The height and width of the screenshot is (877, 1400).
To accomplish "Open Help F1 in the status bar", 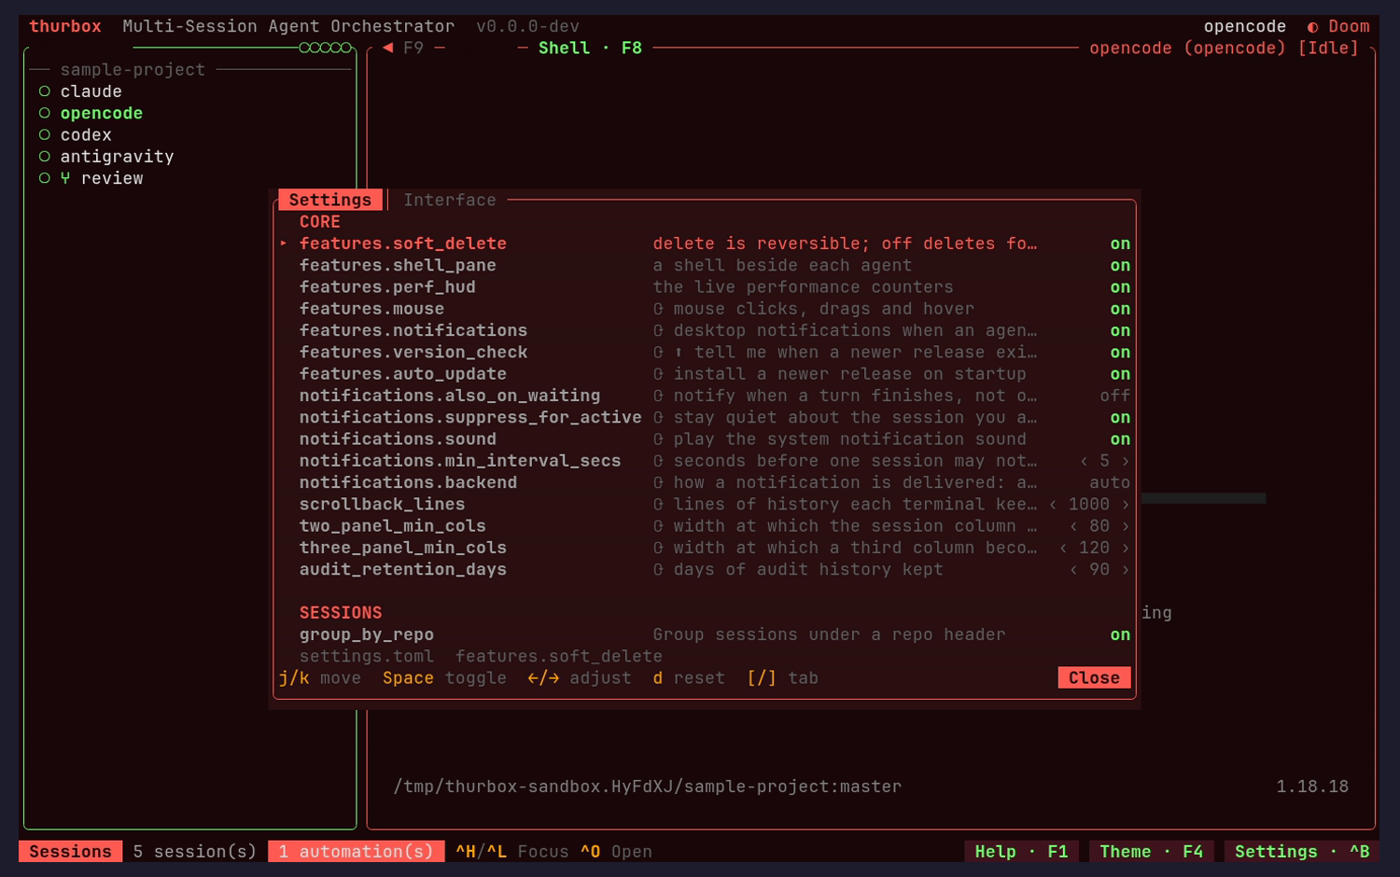I will click(1021, 852).
